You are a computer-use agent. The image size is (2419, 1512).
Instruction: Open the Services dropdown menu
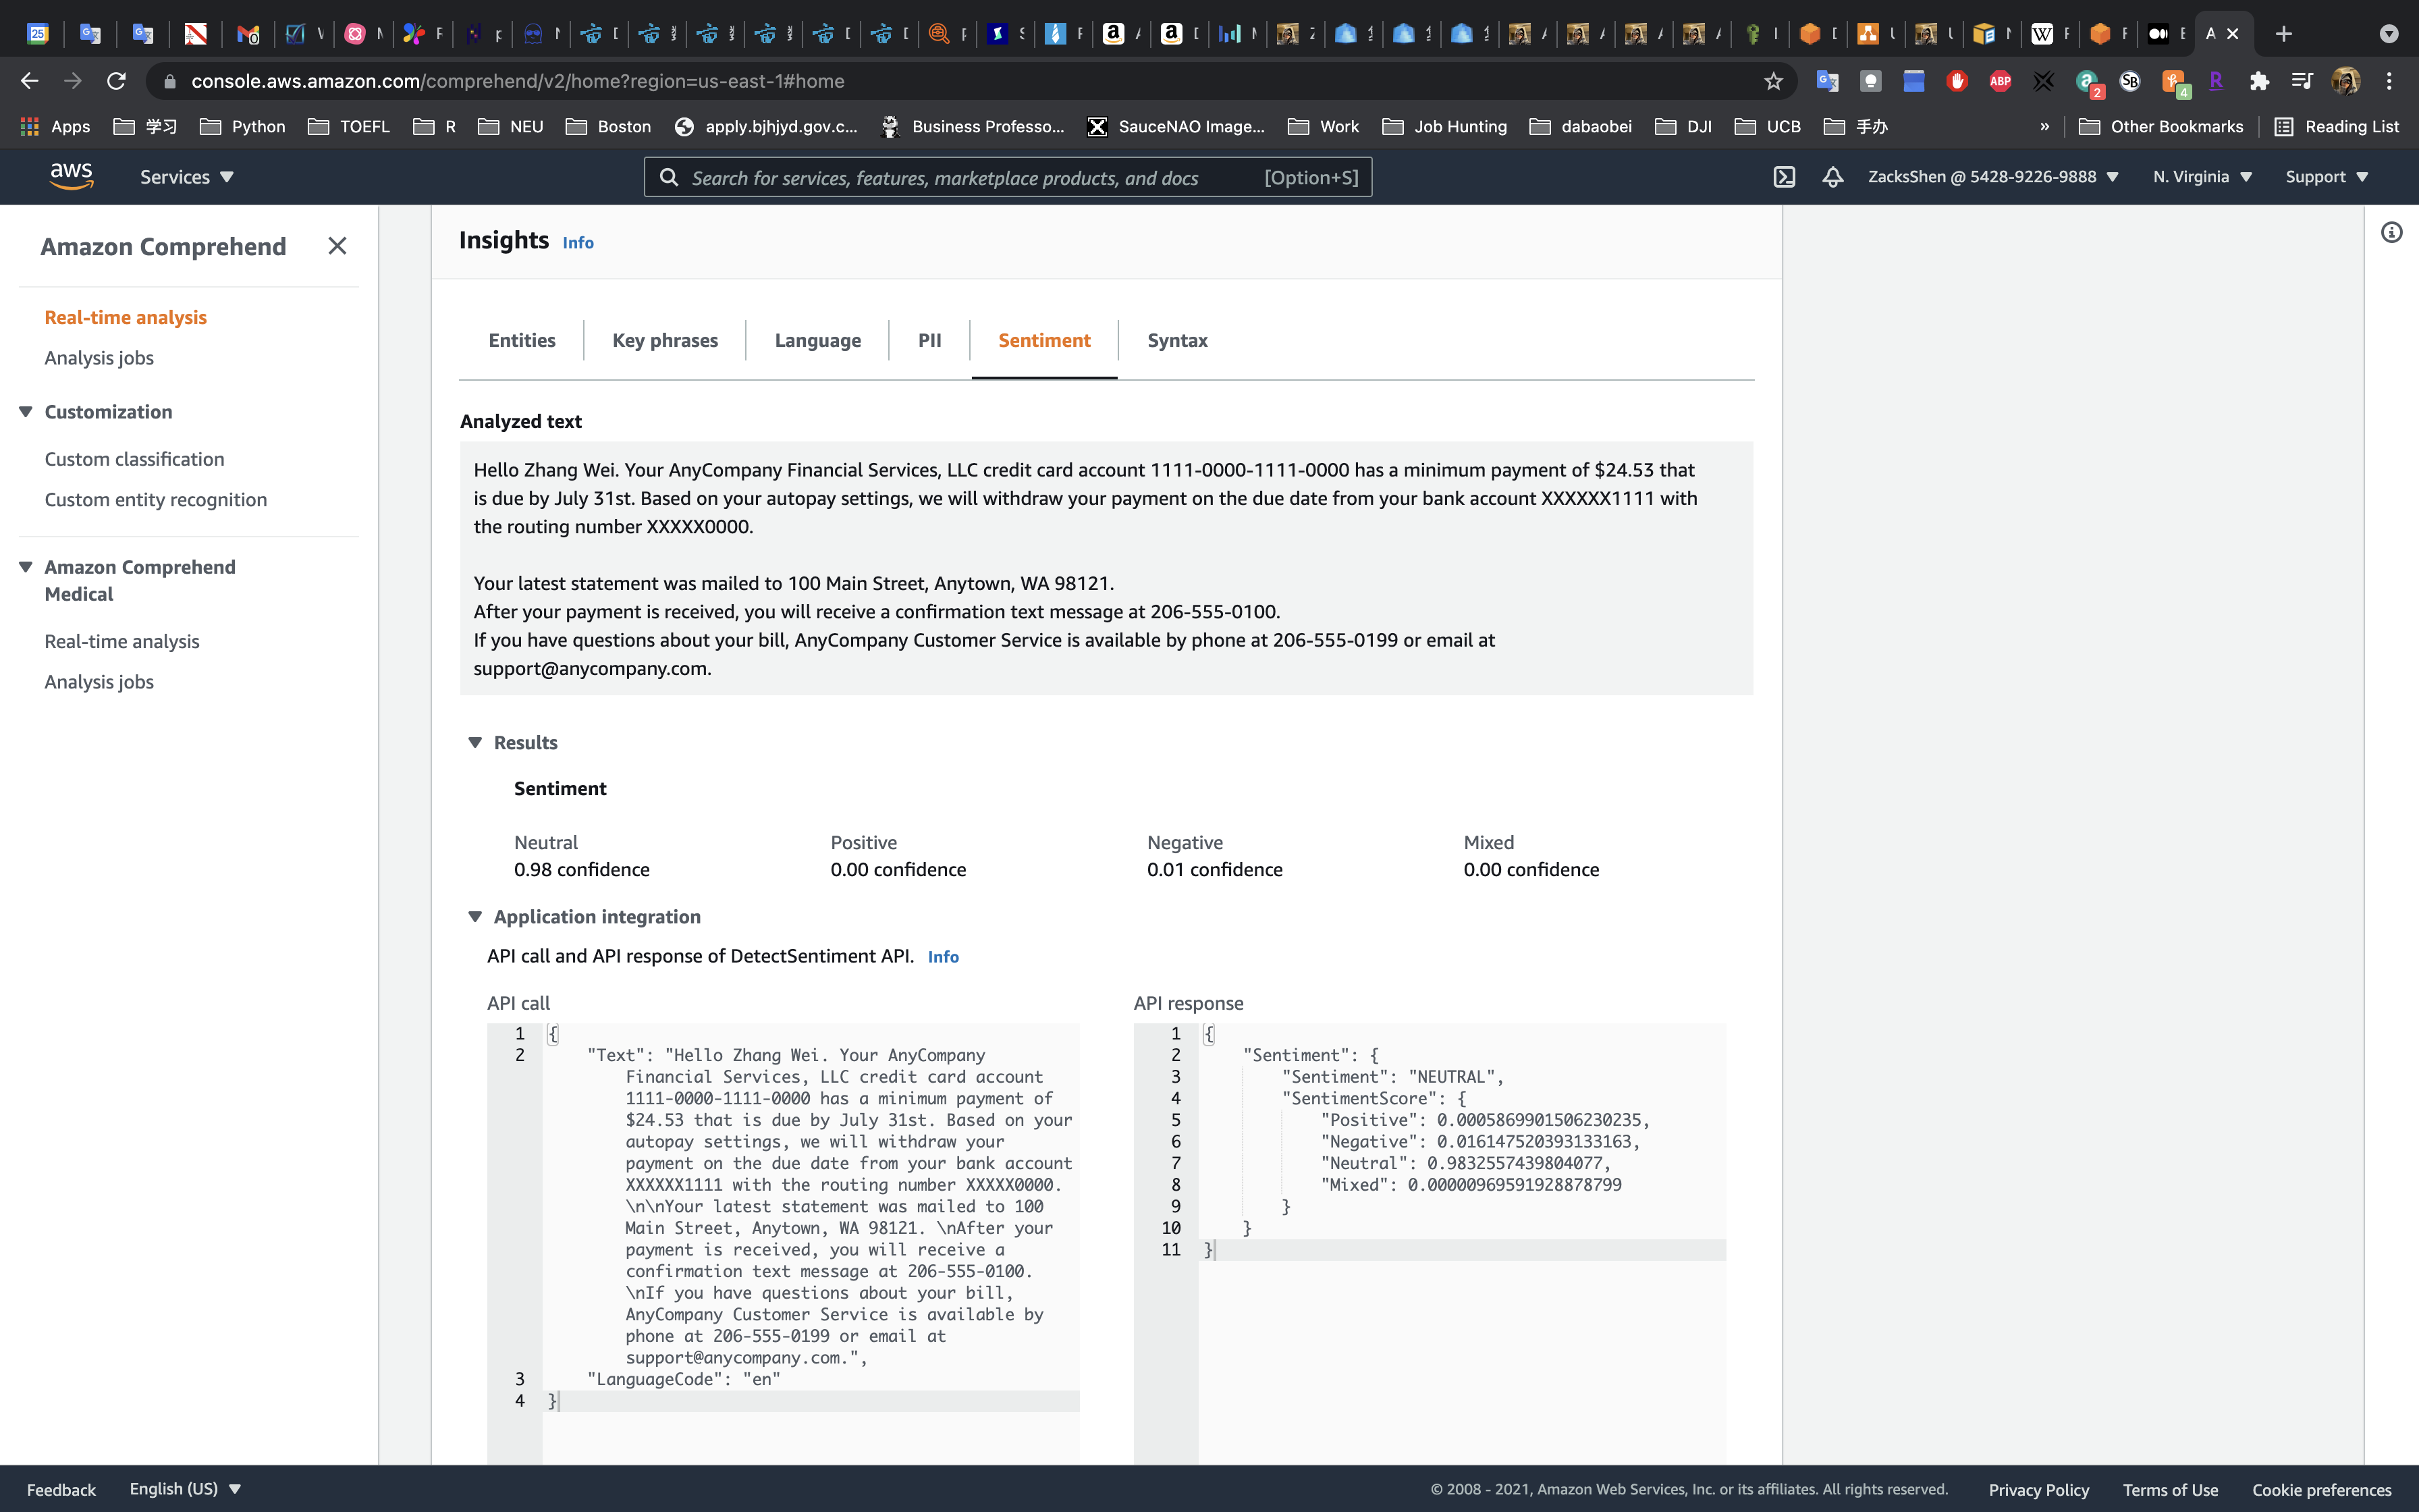(187, 177)
